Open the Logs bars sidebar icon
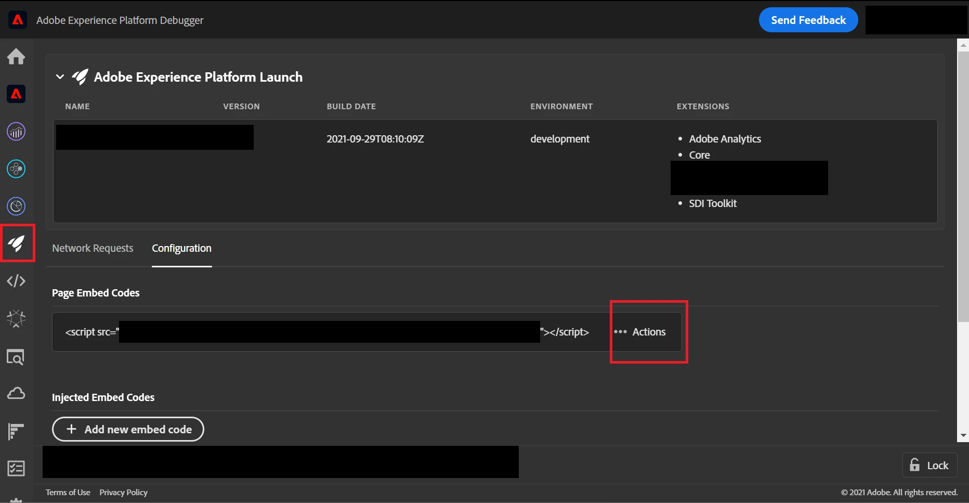Image resolution: width=969 pixels, height=503 pixels. [16, 431]
